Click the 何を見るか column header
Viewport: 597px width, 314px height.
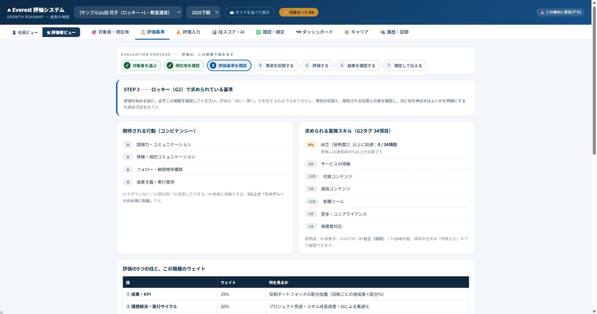click(x=367, y=282)
